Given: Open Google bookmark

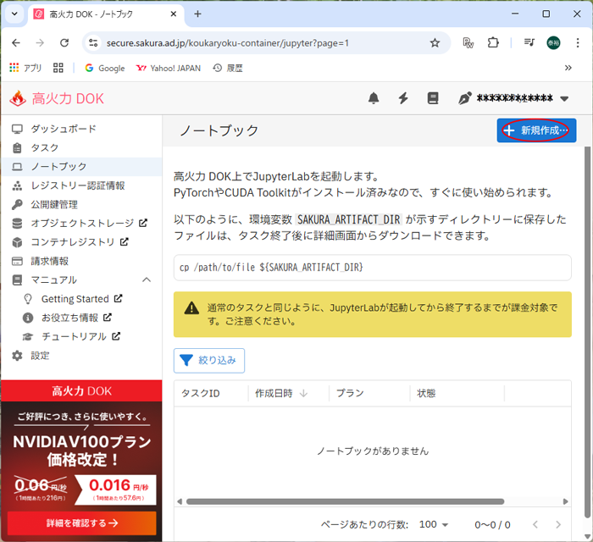Looking at the screenshot, I should pos(105,68).
